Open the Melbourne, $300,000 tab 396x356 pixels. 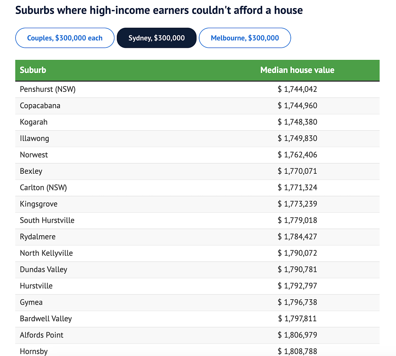[x=245, y=38]
